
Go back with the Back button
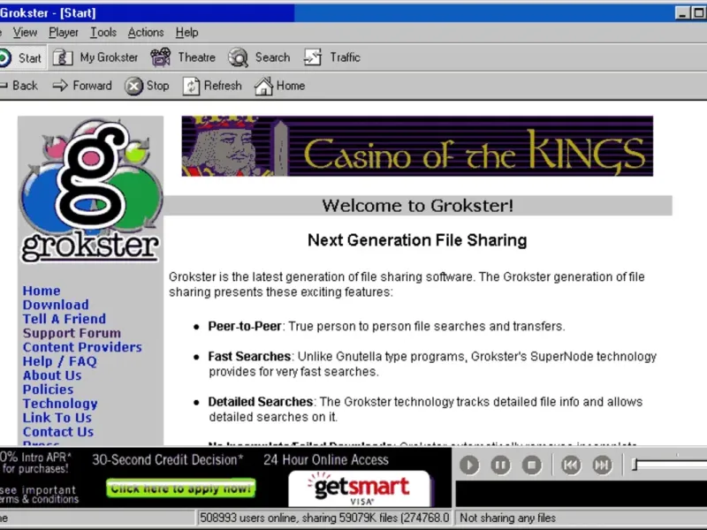(19, 86)
